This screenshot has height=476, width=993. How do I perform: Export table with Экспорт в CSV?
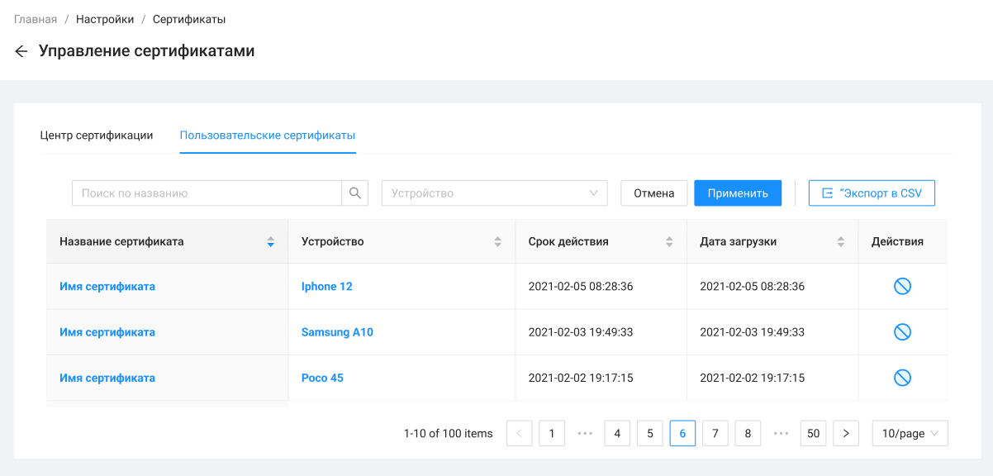click(x=872, y=193)
